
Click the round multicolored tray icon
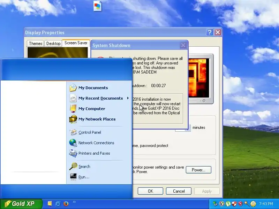coord(221,204)
